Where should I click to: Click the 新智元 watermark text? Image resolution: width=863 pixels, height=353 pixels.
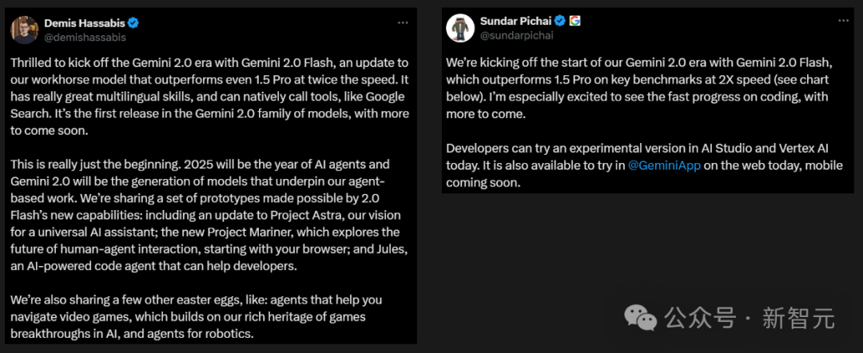tap(798, 319)
